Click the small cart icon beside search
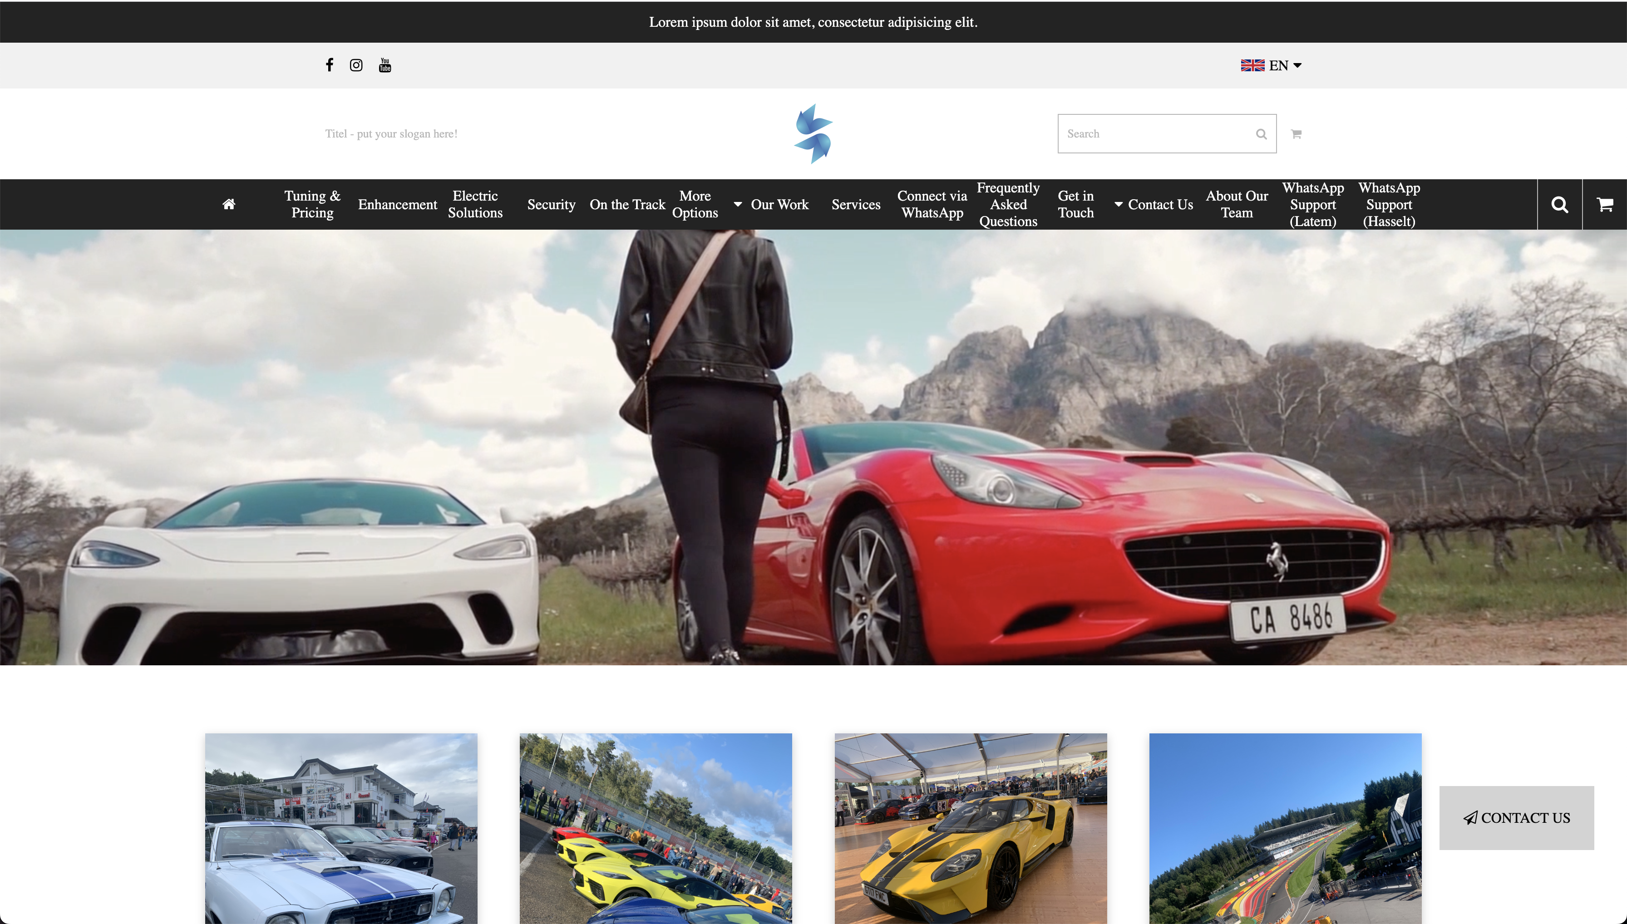Screen dimensions: 1627x924 click(1296, 134)
